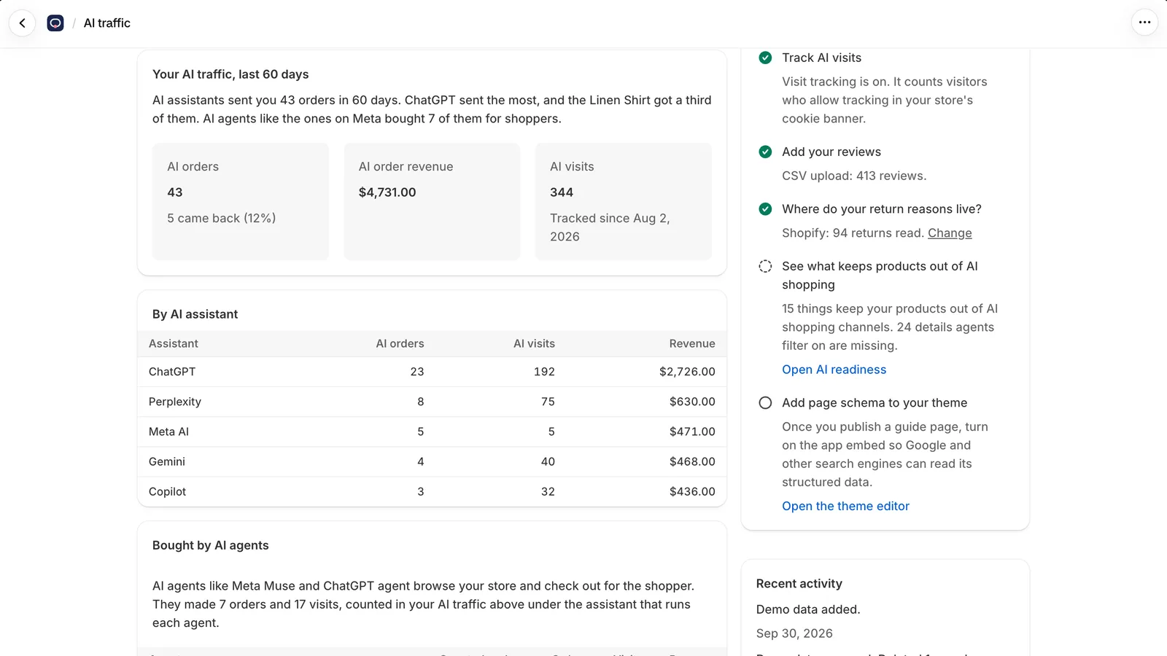Expand 'See what keeps products out' step
1167x656 pixels.
(880, 276)
